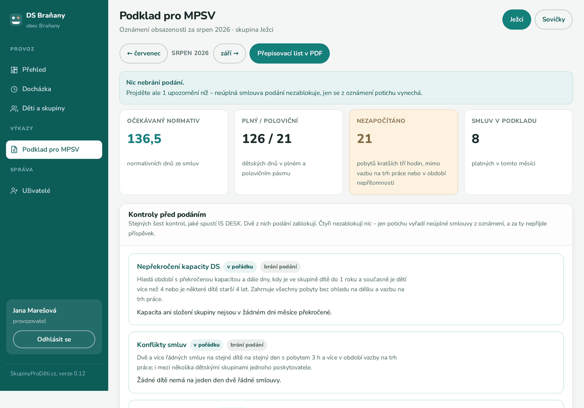Click 'obec Braňany' subtitle in sidebar
584x408 pixels.
[x=43, y=26]
